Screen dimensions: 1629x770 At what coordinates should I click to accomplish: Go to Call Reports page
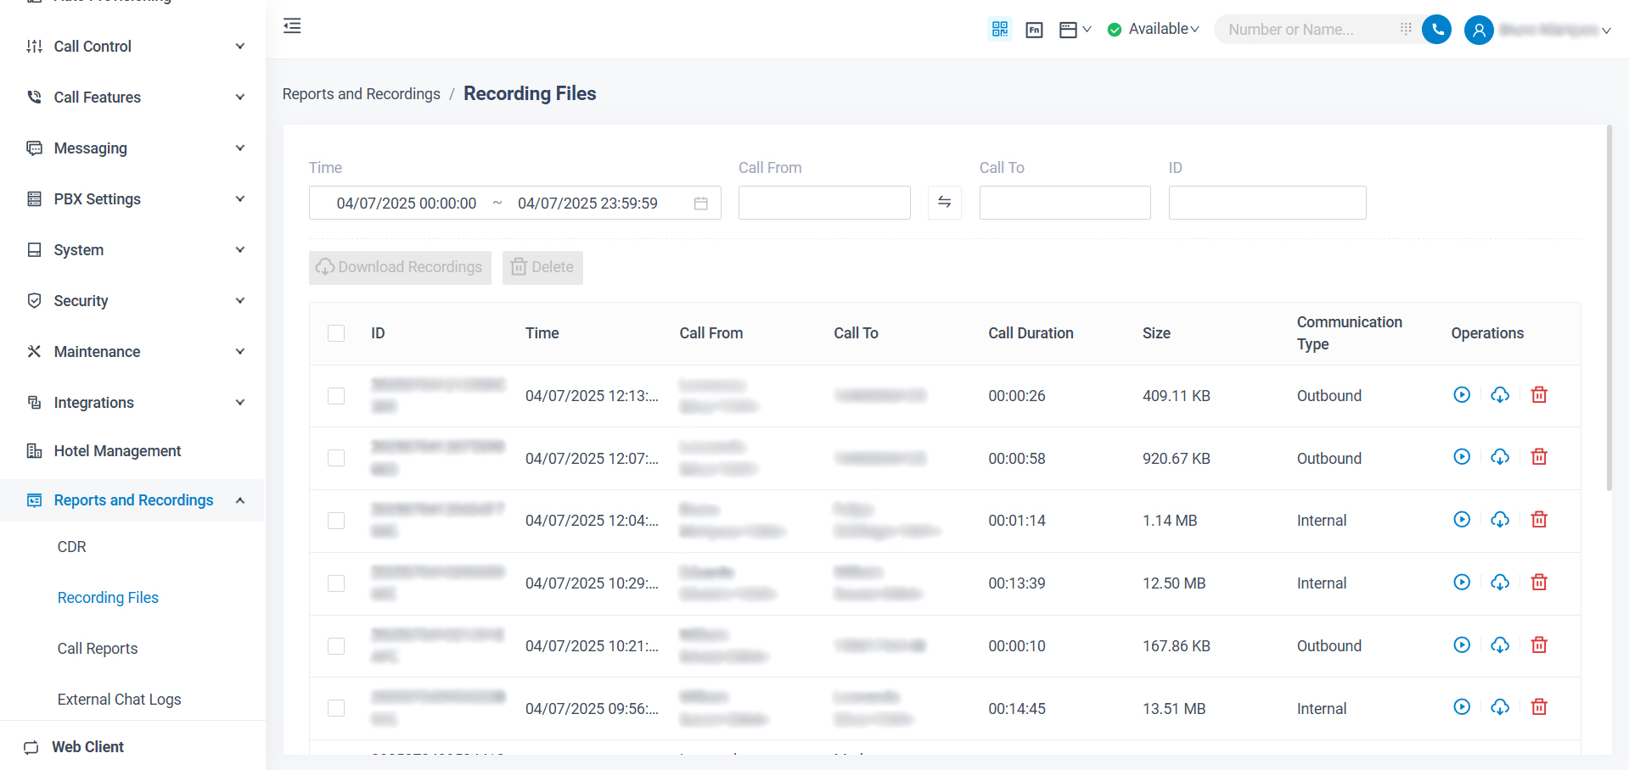(x=98, y=649)
